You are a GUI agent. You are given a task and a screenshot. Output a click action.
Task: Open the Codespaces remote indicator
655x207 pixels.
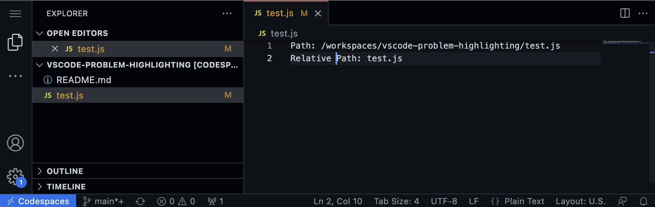[38, 201]
